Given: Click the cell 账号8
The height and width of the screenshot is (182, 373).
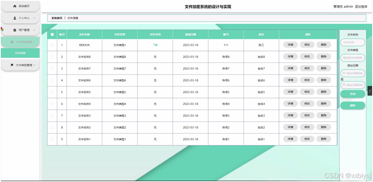Looking at the screenshot, I should point(226,57).
